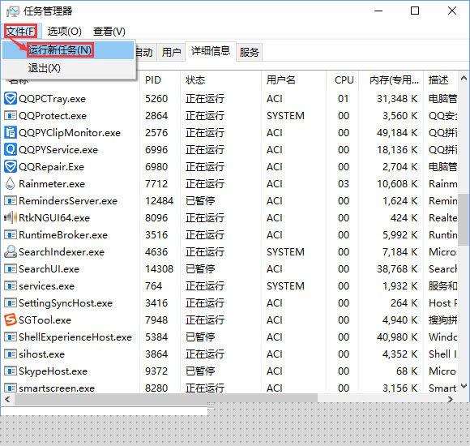
Task: Click PID value 9372
Action: point(156,371)
